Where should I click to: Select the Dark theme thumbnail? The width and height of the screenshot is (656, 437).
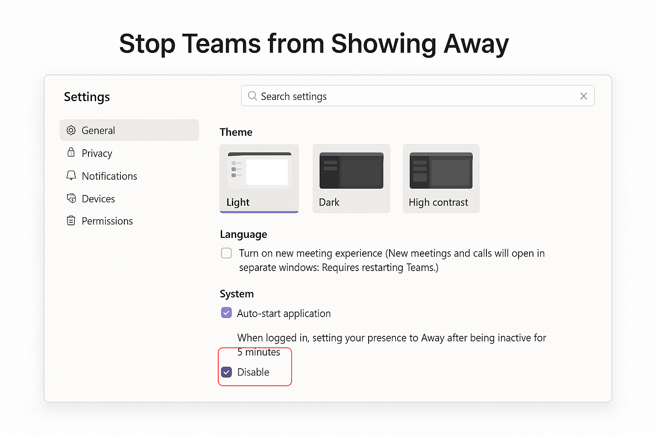[351, 178]
